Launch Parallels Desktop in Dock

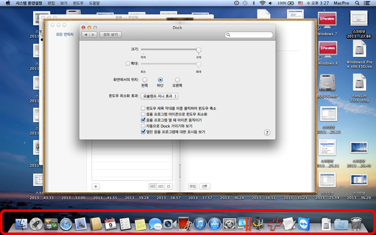coord(244,224)
